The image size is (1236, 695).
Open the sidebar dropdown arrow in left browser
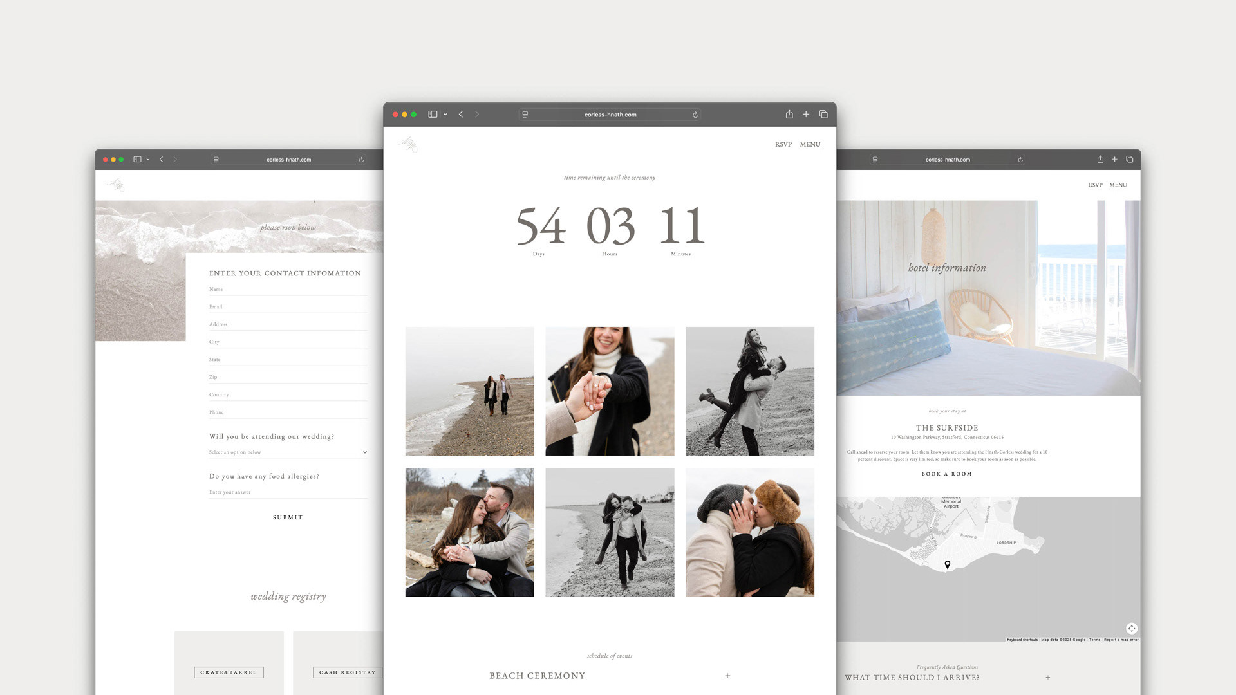coord(148,160)
